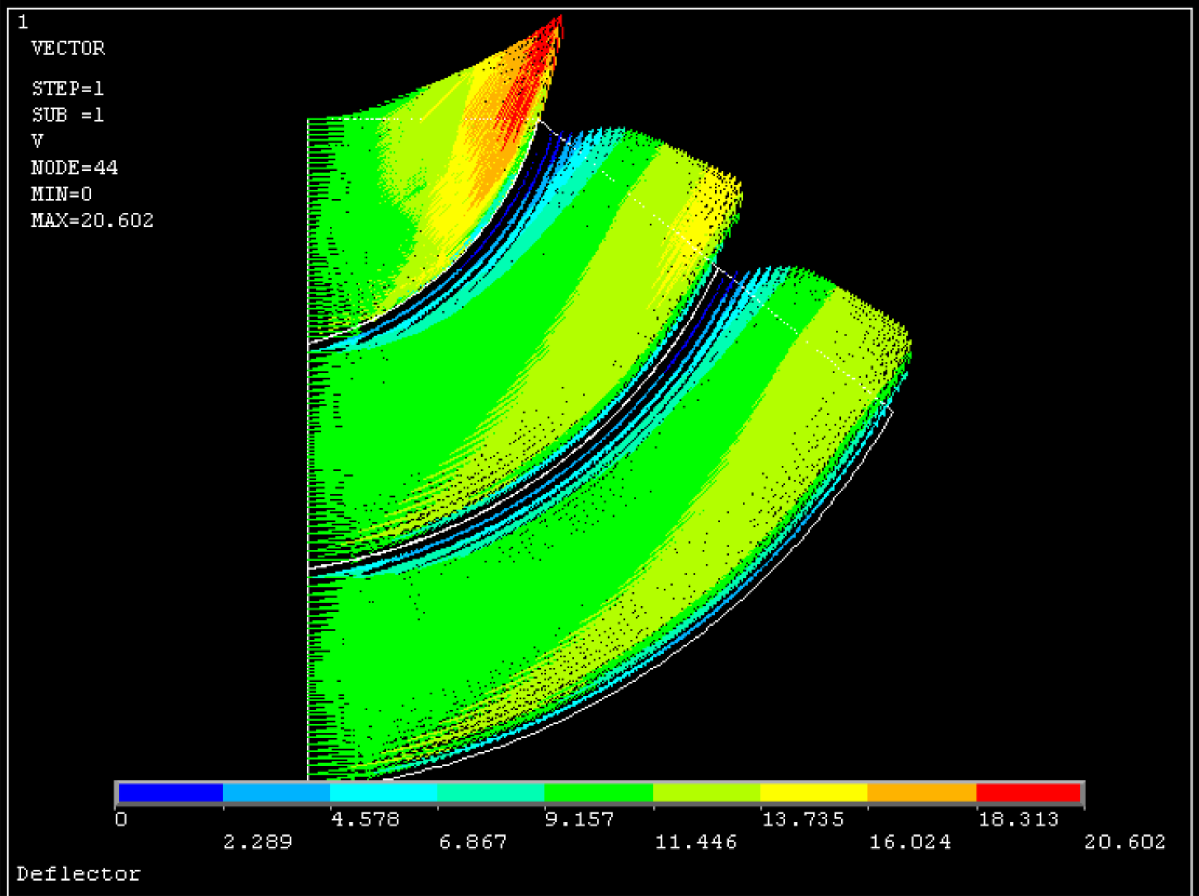Click the MIN=0 label
The width and height of the screenshot is (1199, 896).
point(61,194)
